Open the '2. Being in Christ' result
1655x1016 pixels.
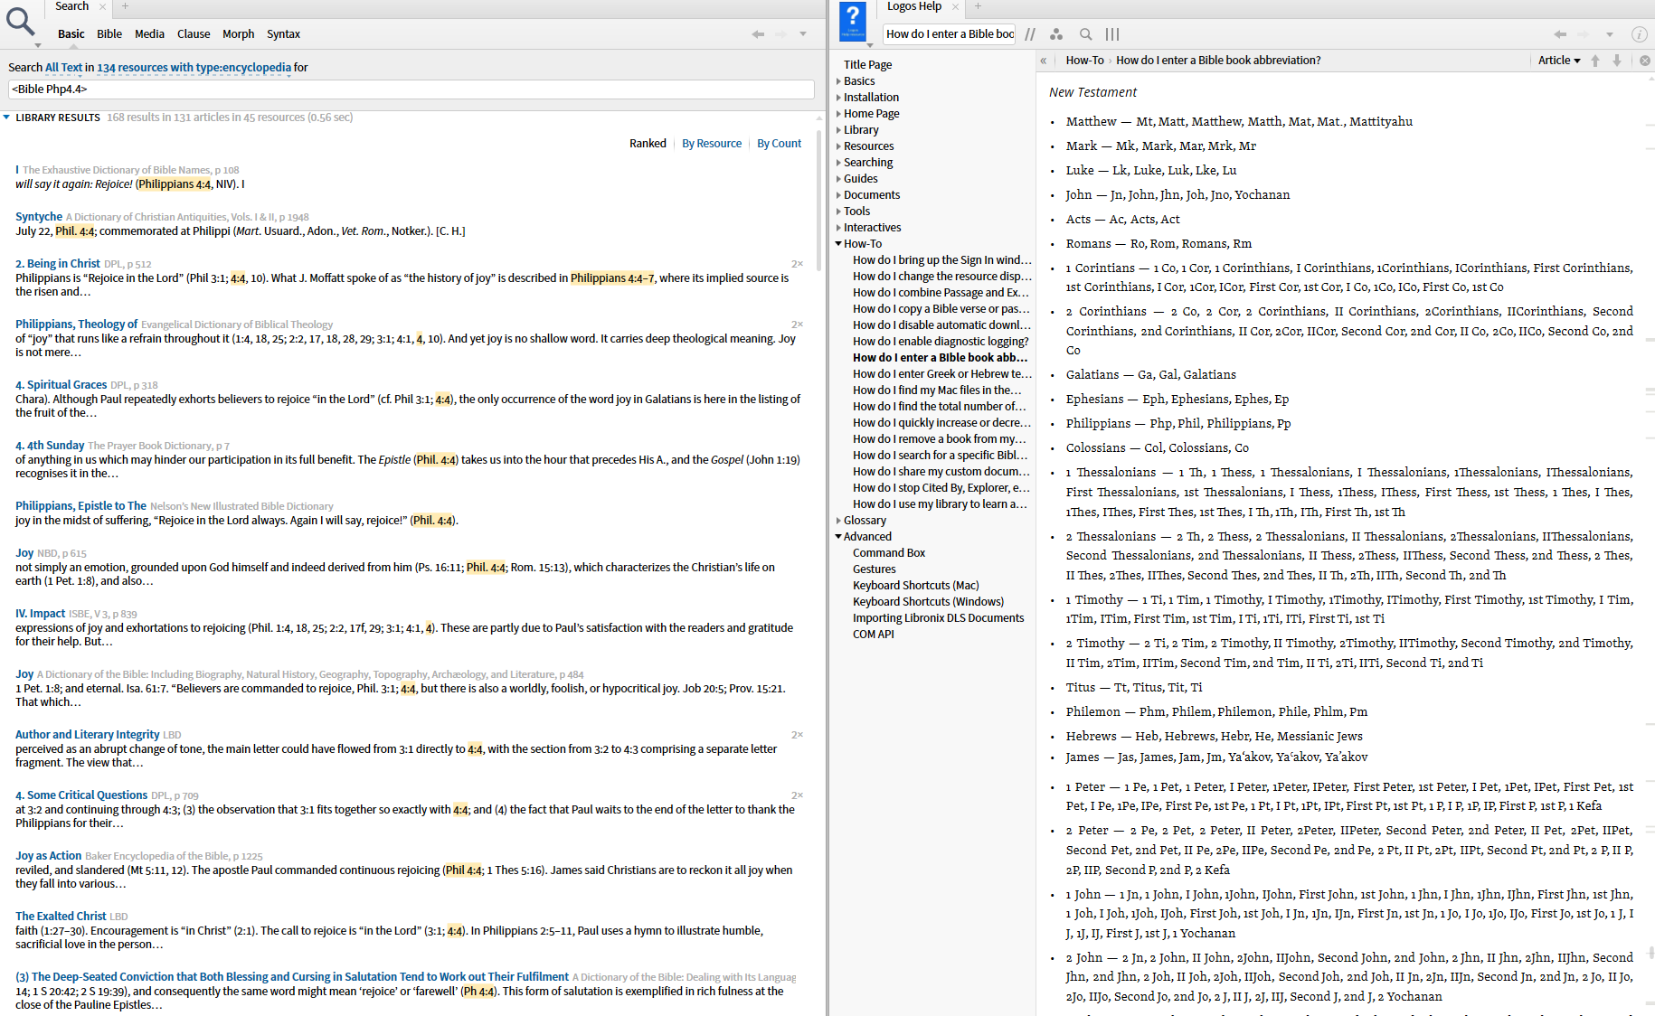coord(57,264)
